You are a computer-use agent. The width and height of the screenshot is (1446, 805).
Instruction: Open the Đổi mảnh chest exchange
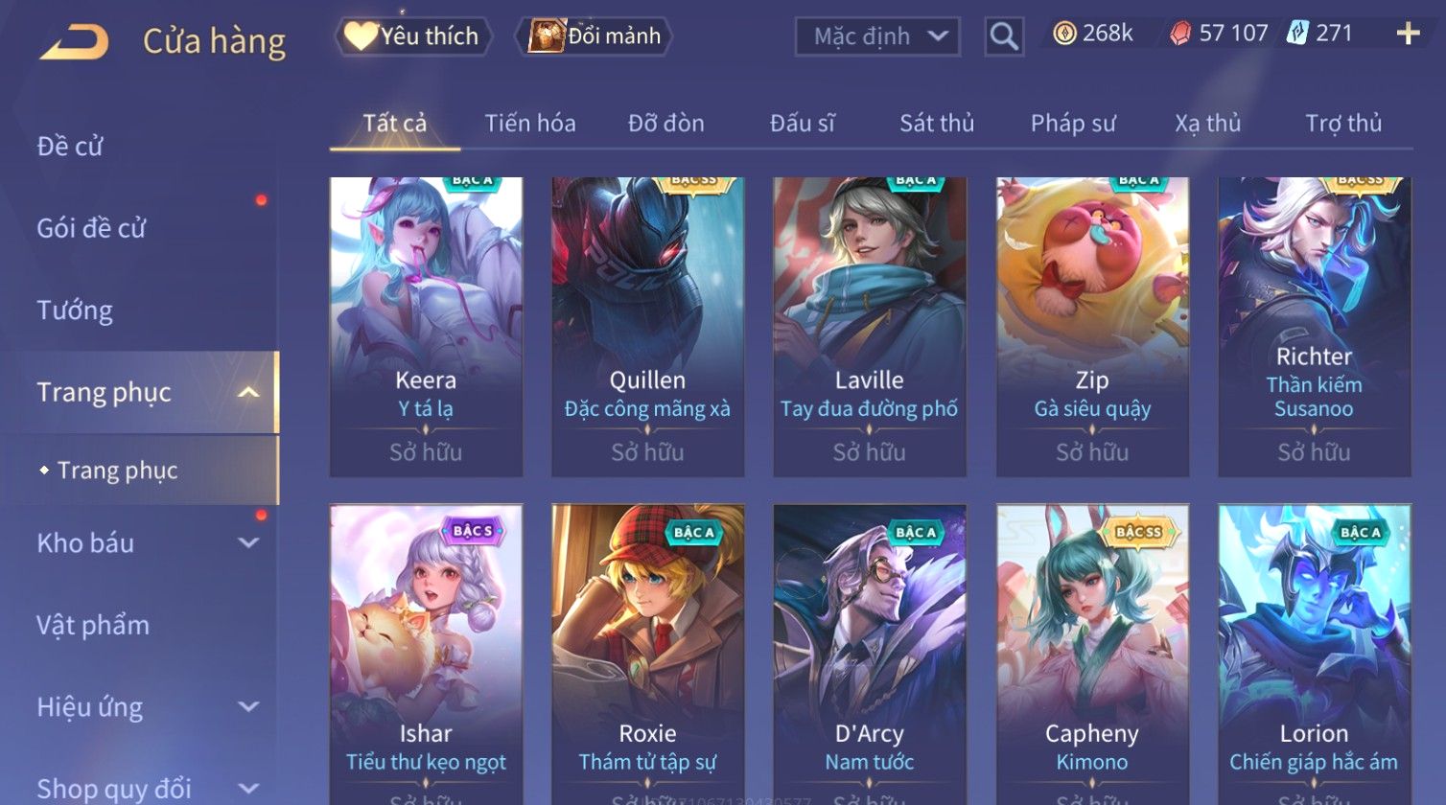coord(595,36)
